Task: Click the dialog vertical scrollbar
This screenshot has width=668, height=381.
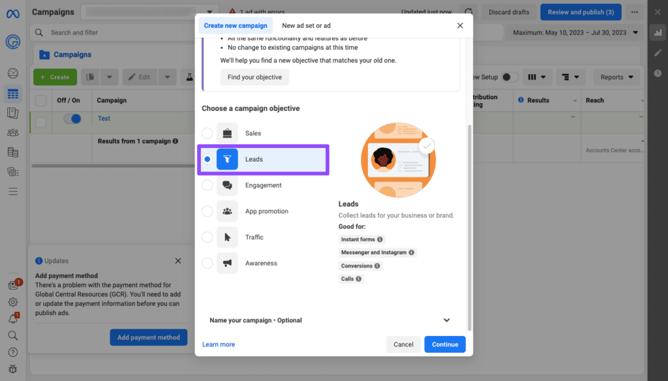Action: 470,228
